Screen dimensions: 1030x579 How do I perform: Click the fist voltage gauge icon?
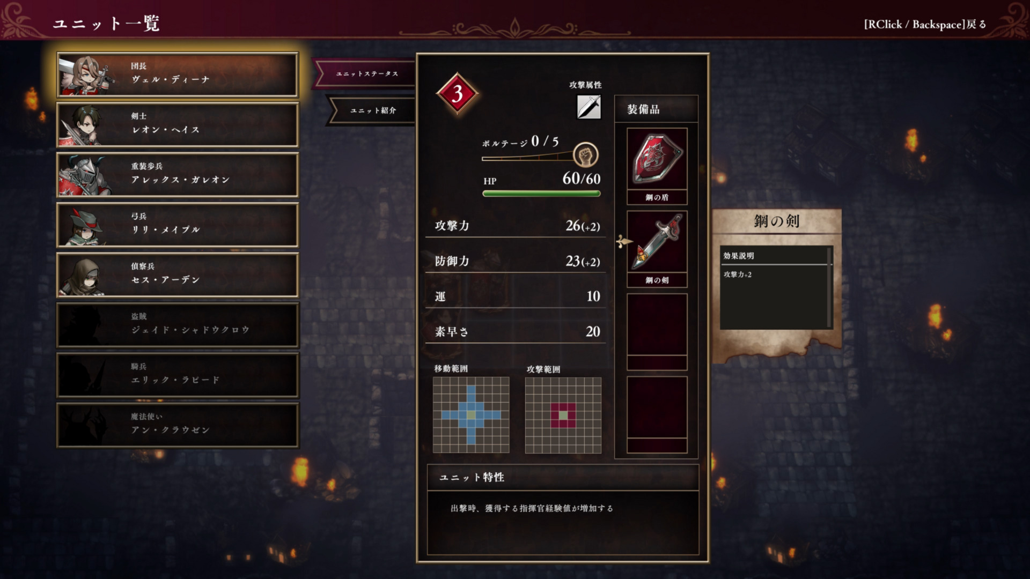pyautogui.click(x=585, y=155)
